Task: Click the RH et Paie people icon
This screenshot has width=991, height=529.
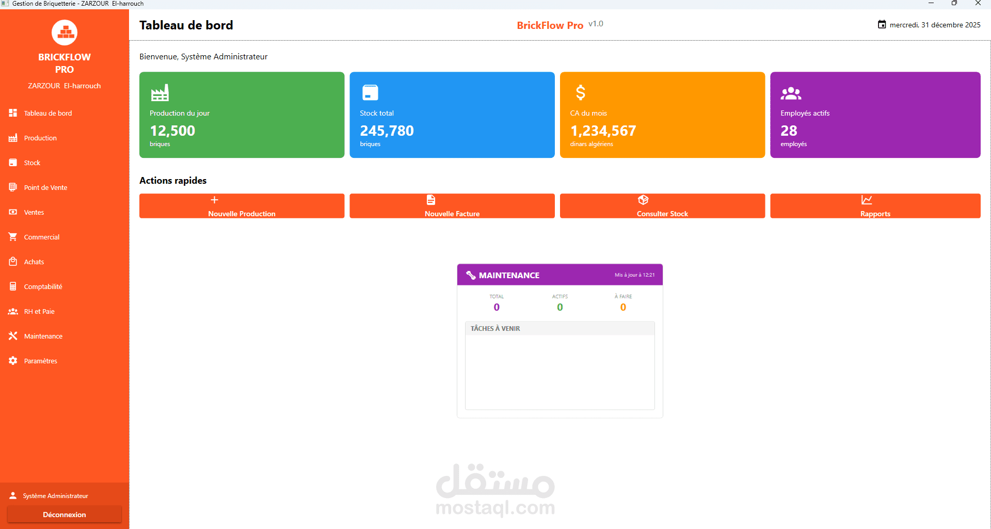Action: 13,311
